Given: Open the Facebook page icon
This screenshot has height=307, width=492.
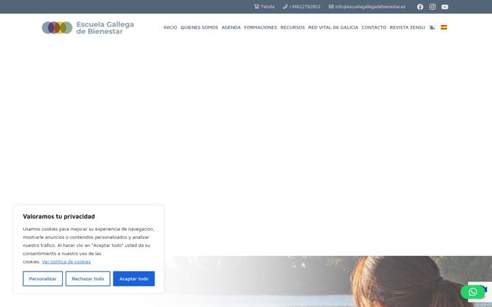Looking at the screenshot, I should click(420, 7).
